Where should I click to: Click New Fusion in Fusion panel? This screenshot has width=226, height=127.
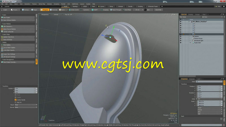point(18,17)
